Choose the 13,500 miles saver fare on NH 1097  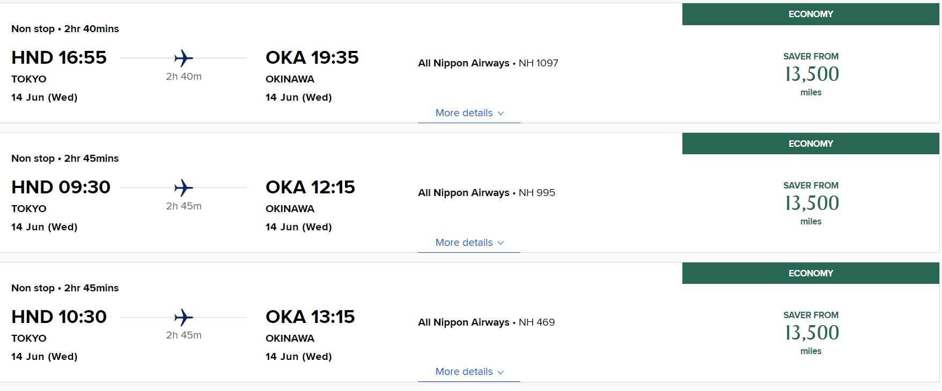[811, 74]
